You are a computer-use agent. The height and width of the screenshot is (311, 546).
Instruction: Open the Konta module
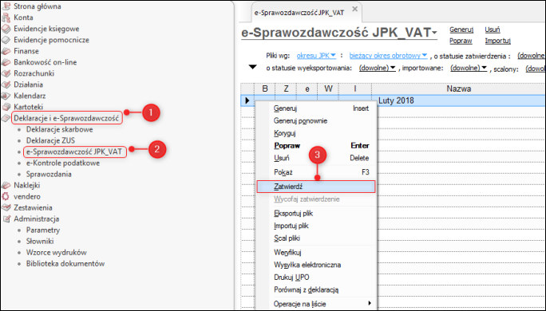click(23, 18)
